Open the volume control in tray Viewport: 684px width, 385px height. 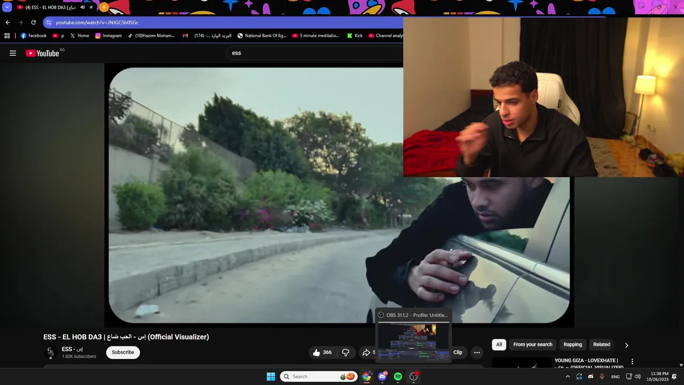coord(638,376)
